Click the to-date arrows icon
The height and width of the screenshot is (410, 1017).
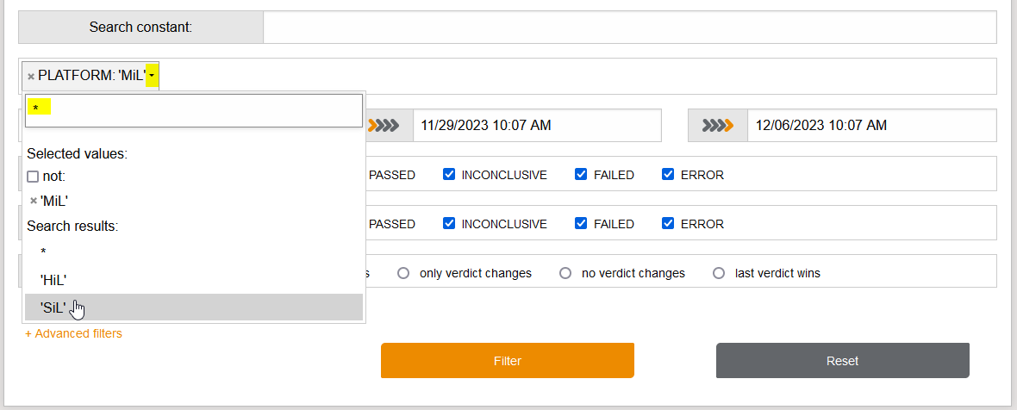717,126
